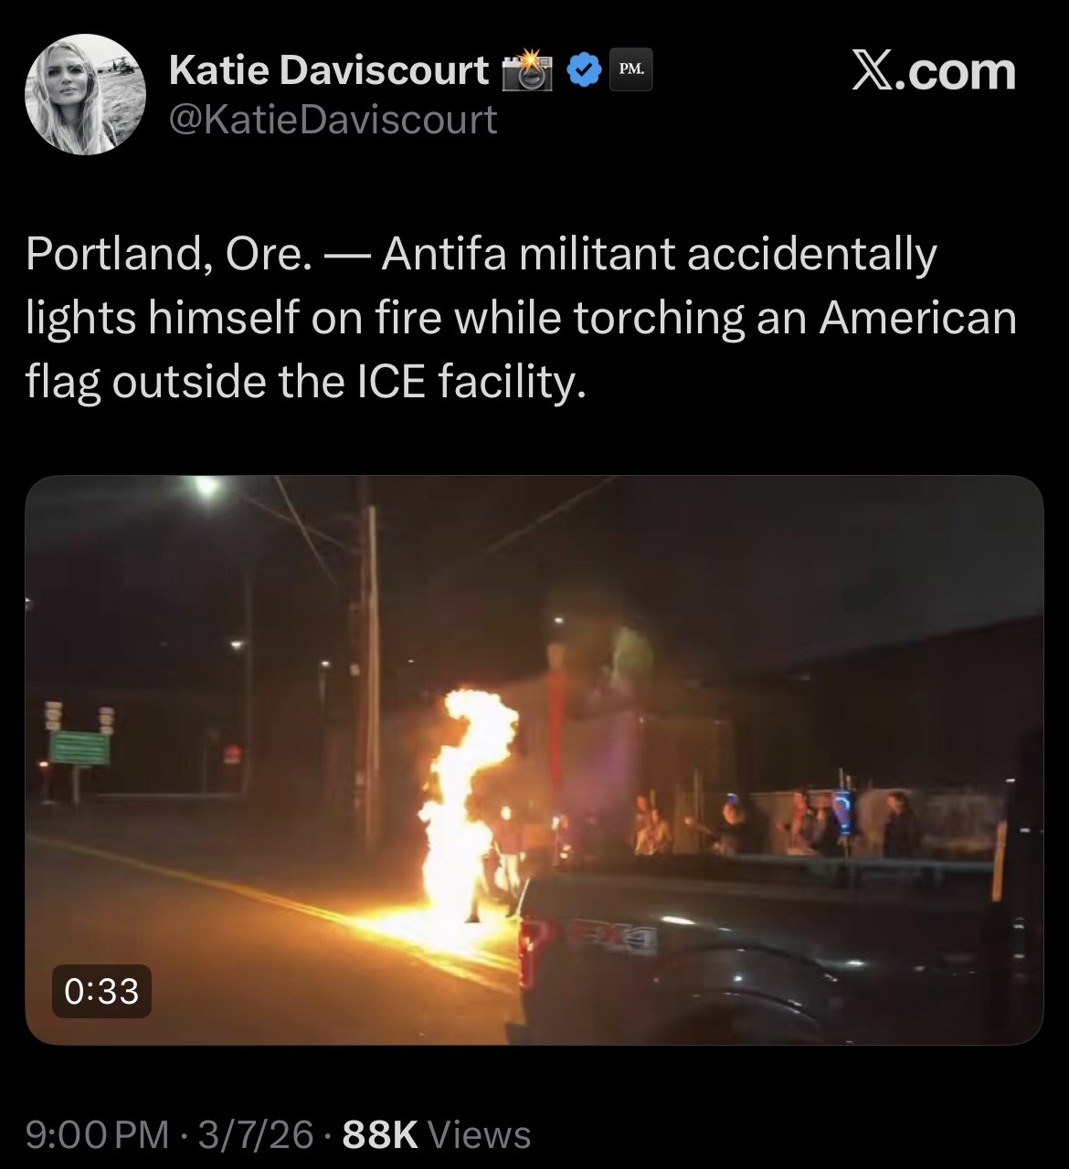Click the camera flash emoji icon
1069x1169 pixels.
[529, 70]
